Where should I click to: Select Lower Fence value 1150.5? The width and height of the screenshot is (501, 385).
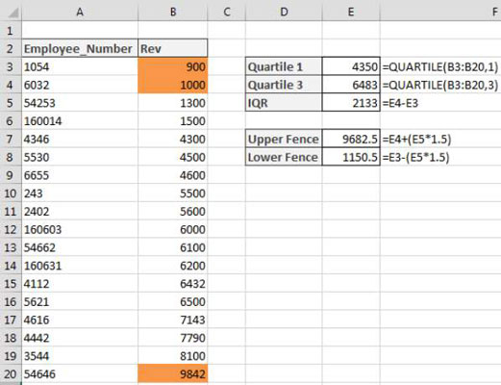[x=351, y=157]
